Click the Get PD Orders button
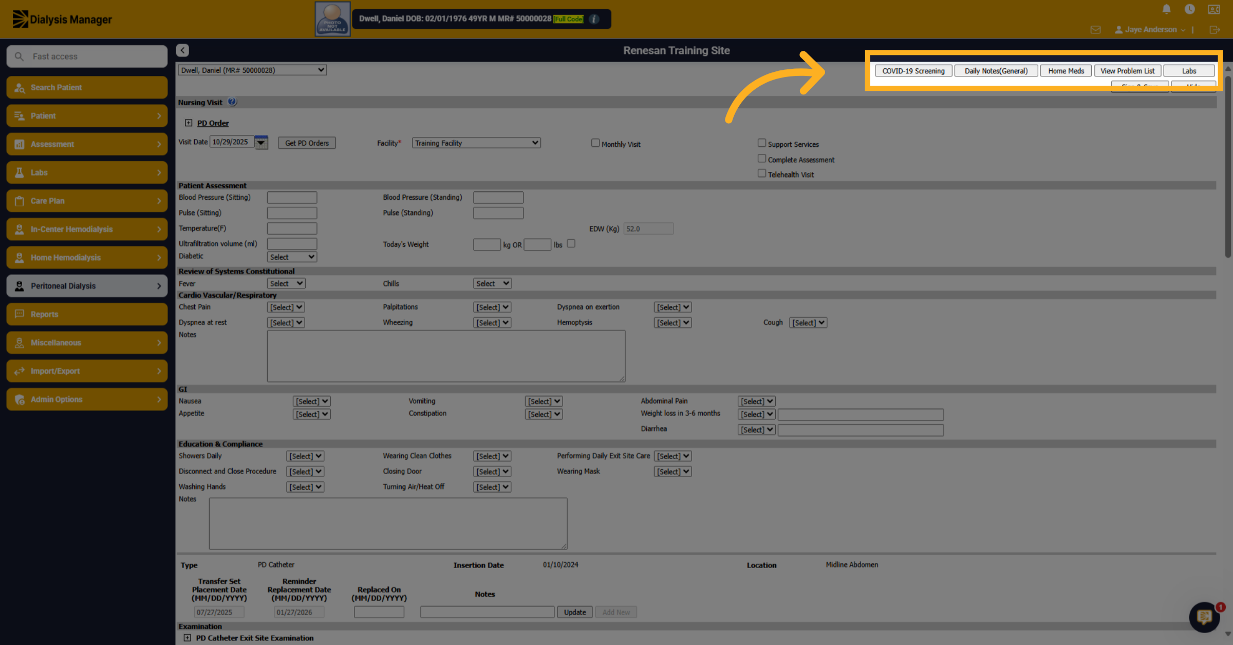This screenshot has width=1233, height=645. (x=307, y=143)
